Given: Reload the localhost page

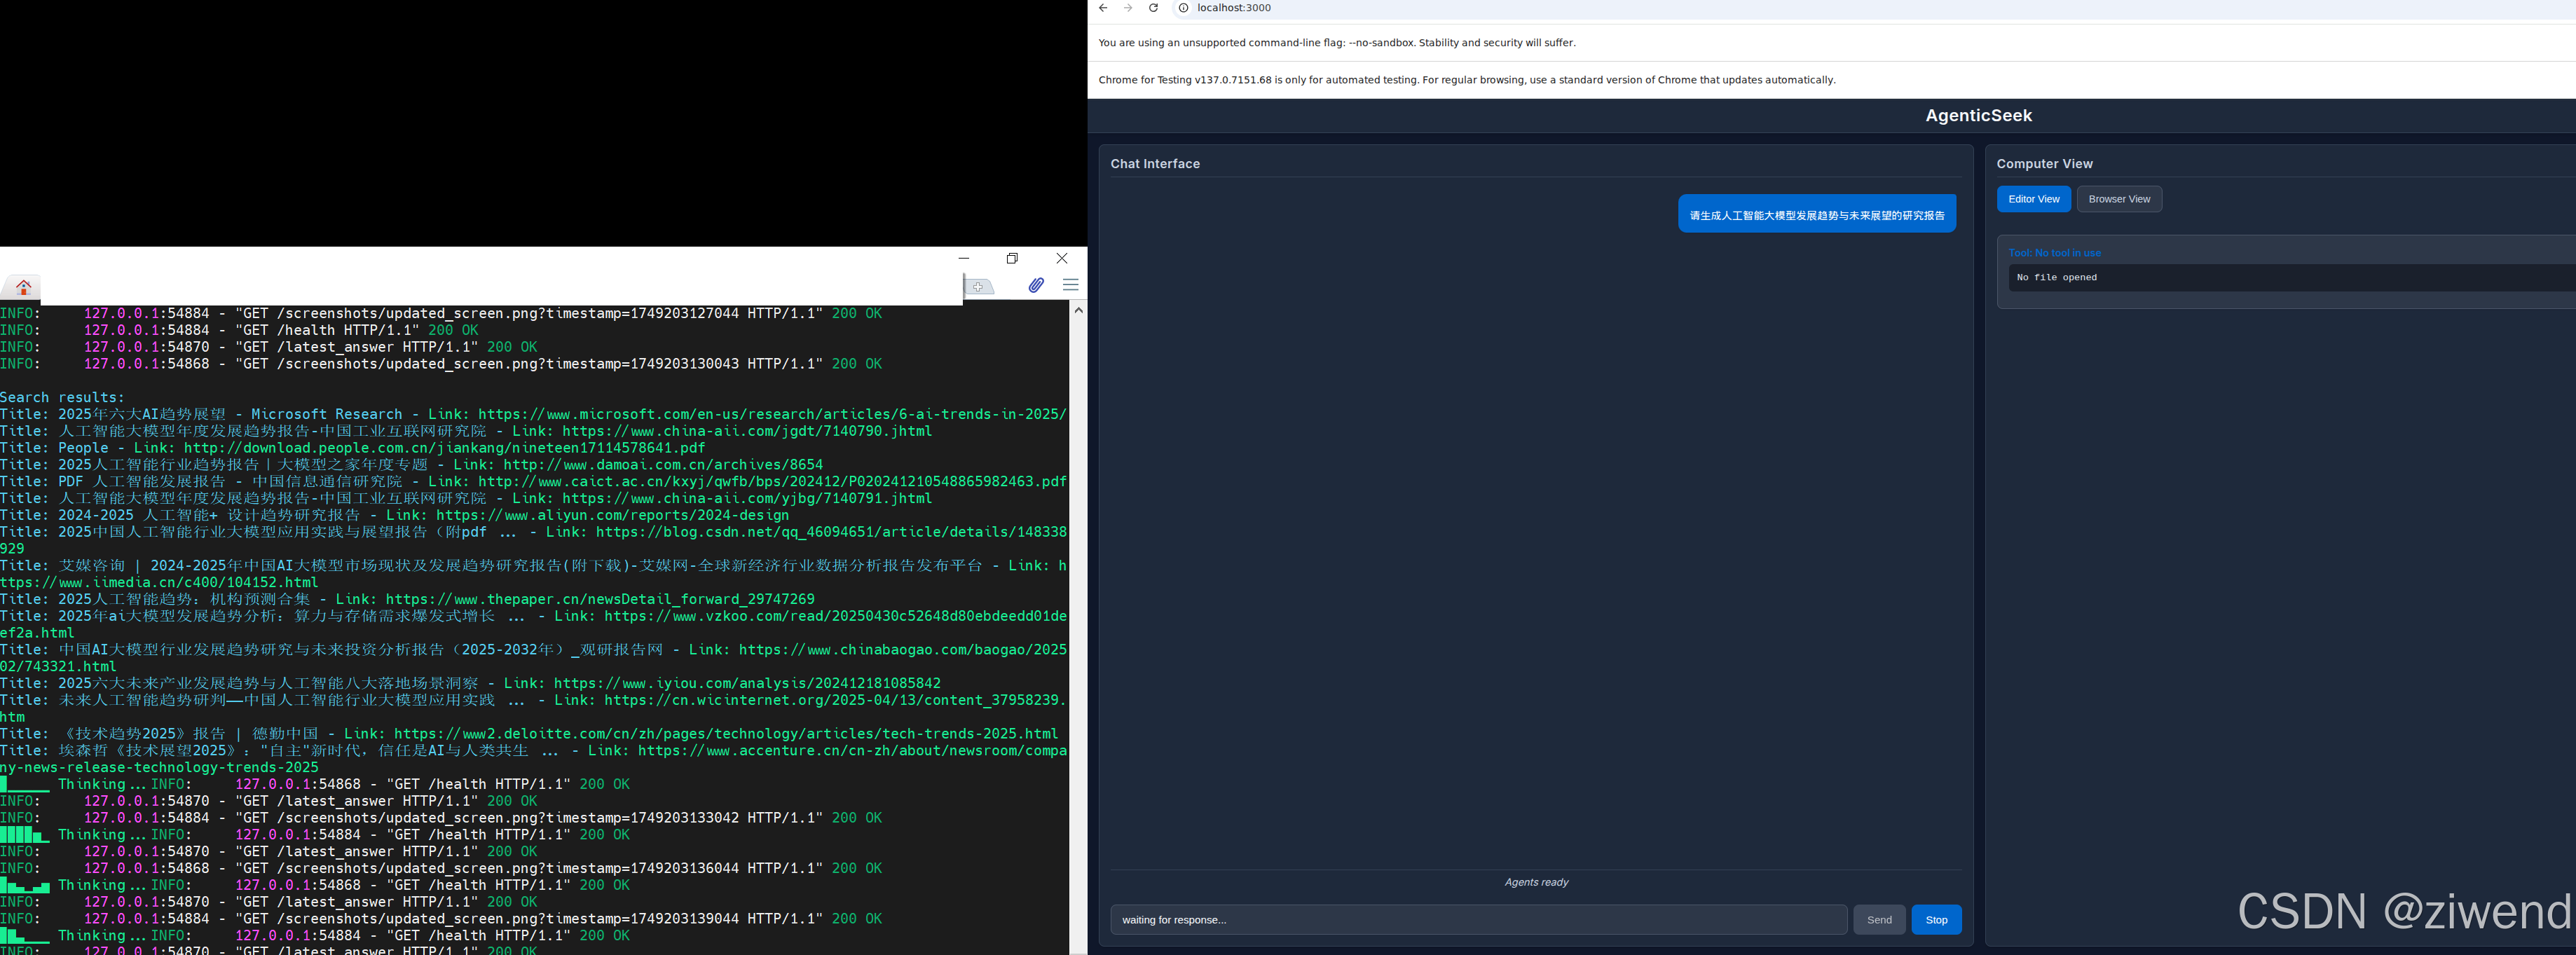Looking at the screenshot, I should 1153,8.
